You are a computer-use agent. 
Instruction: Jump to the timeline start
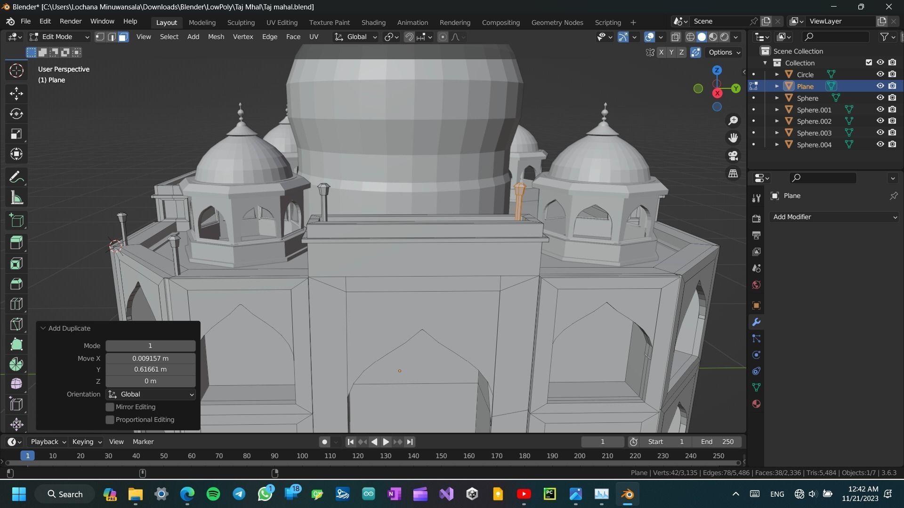click(350, 442)
